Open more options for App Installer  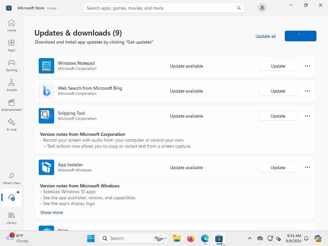point(307,167)
